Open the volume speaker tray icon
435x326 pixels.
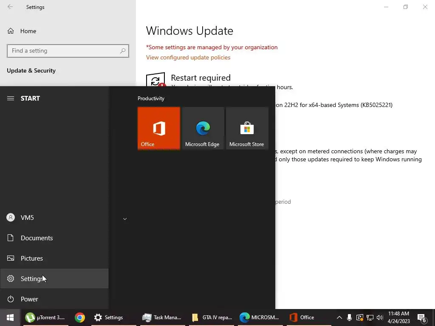[380, 318]
